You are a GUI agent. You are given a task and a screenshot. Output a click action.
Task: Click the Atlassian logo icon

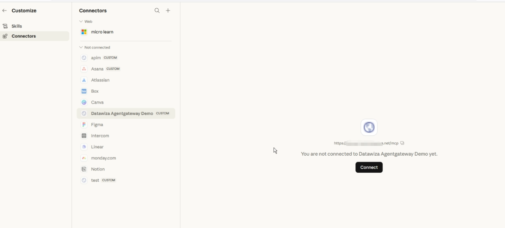coord(84,80)
